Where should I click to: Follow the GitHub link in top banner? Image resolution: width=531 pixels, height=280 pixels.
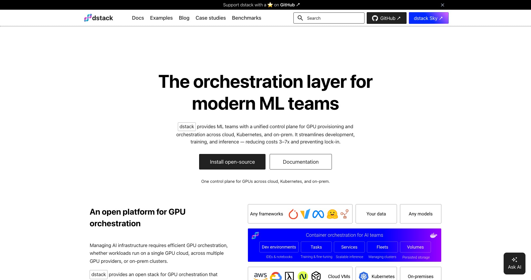coord(290,5)
